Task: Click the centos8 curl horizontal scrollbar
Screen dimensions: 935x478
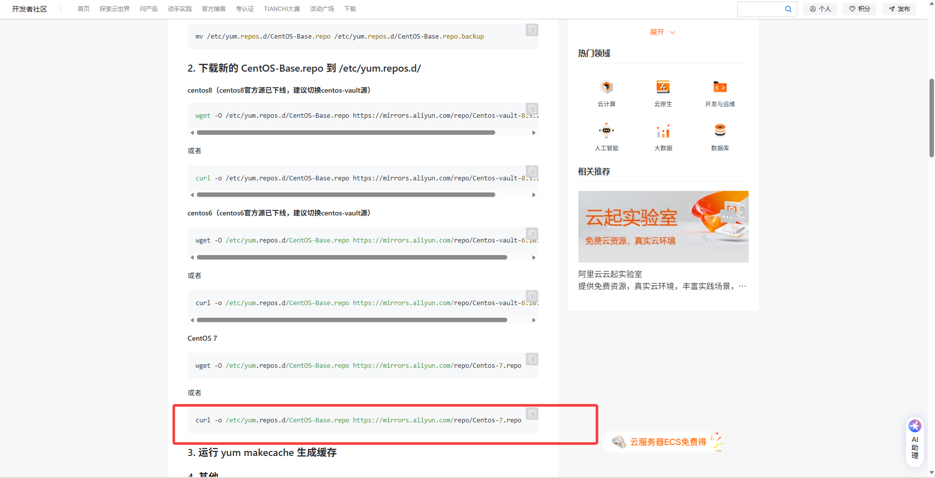Action: coord(346,195)
